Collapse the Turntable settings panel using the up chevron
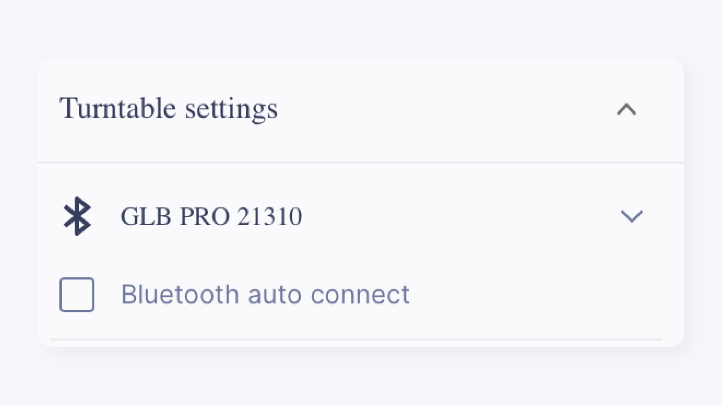 [626, 110]
